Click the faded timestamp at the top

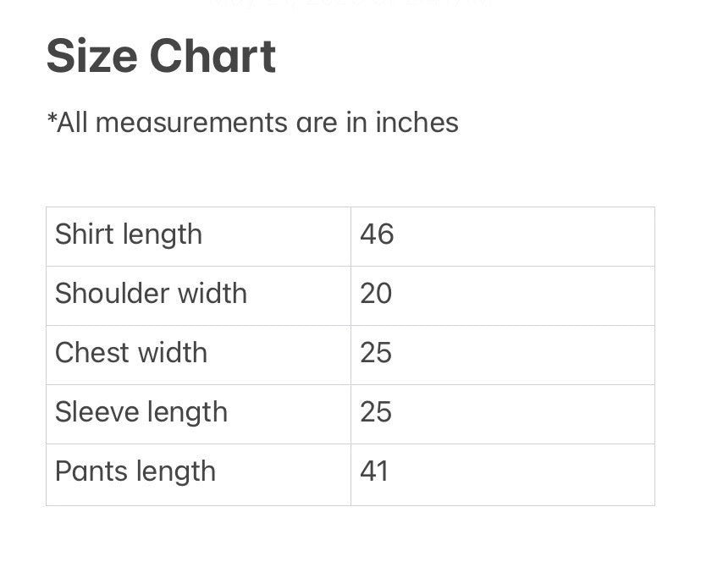pyautogui.click(x=350, y=3)
